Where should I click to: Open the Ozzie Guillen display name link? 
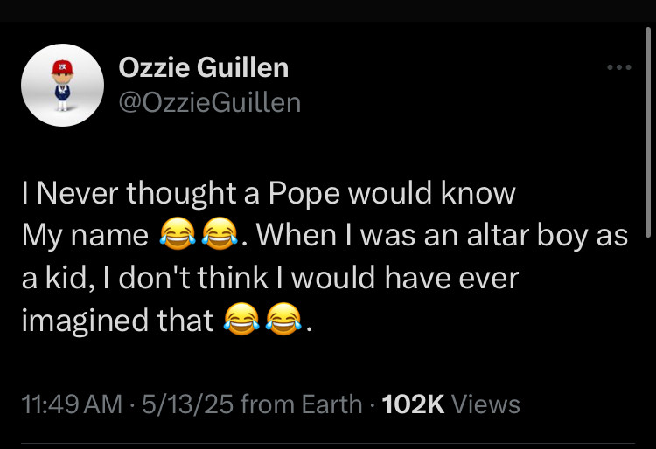(204, 67)
